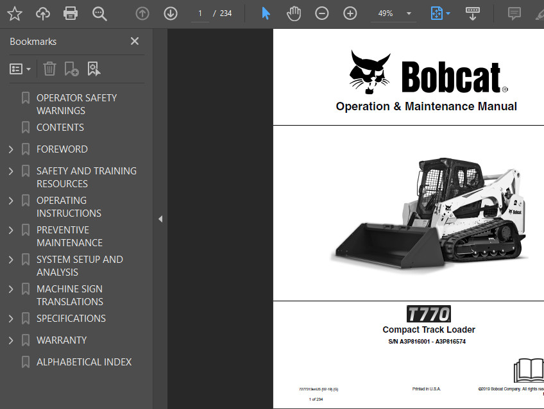
Task: Click the Bookmarks panel title
Action: (33, 42)
